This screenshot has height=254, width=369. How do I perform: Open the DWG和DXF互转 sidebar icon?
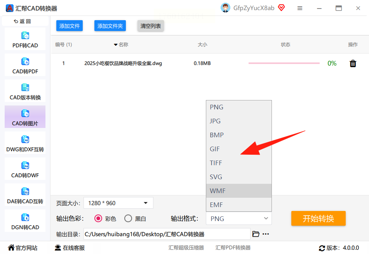click(x=25, y=139)
